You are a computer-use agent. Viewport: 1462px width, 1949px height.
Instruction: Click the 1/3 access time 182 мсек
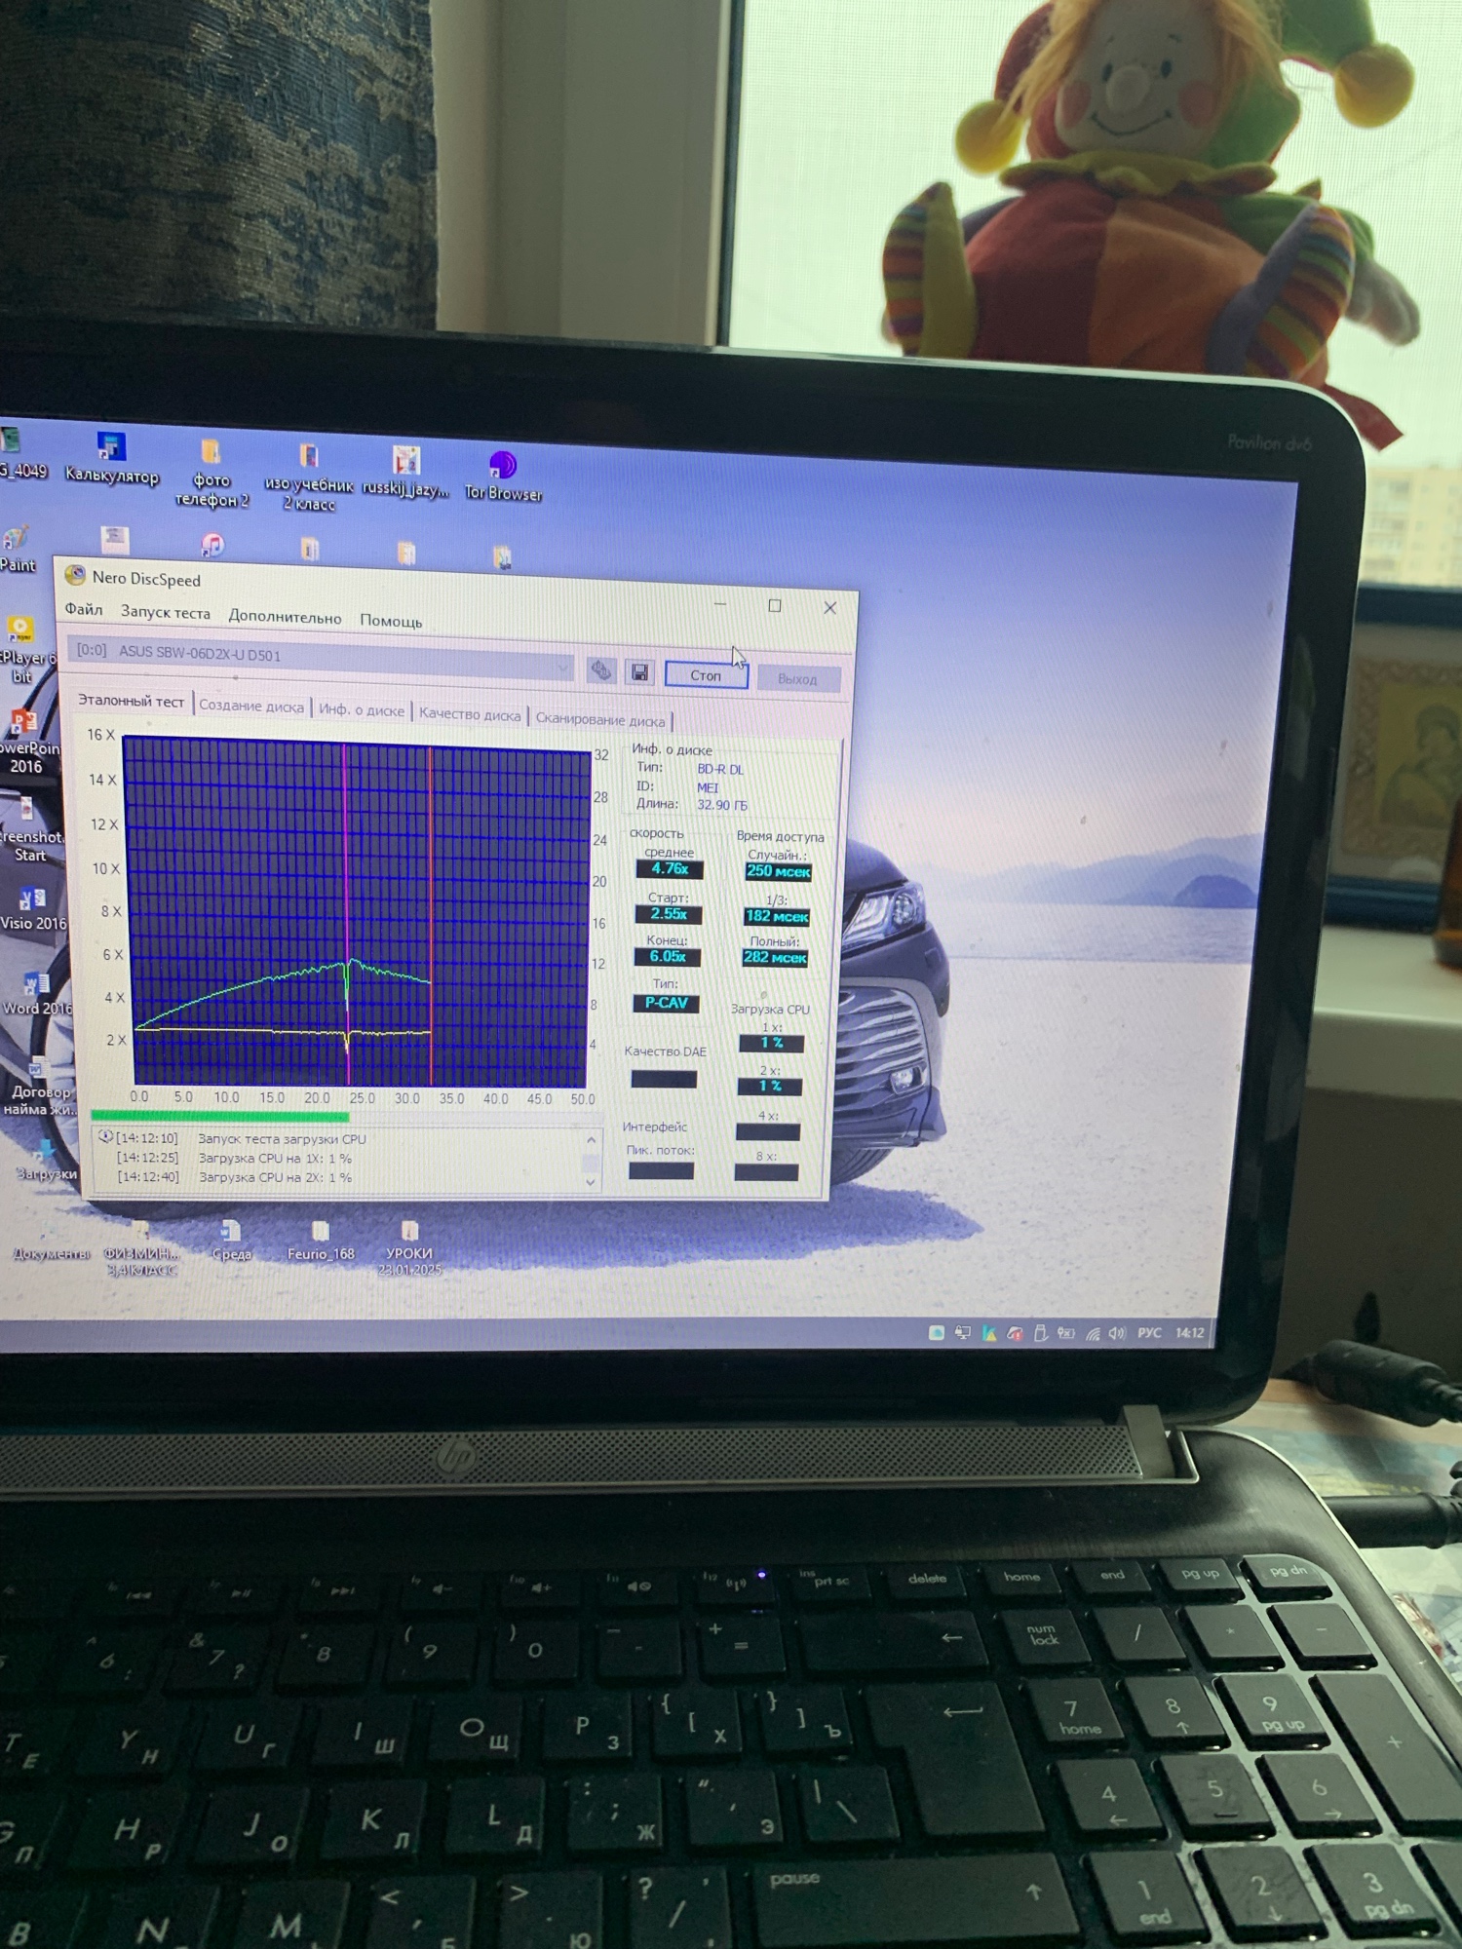[776, 917]
